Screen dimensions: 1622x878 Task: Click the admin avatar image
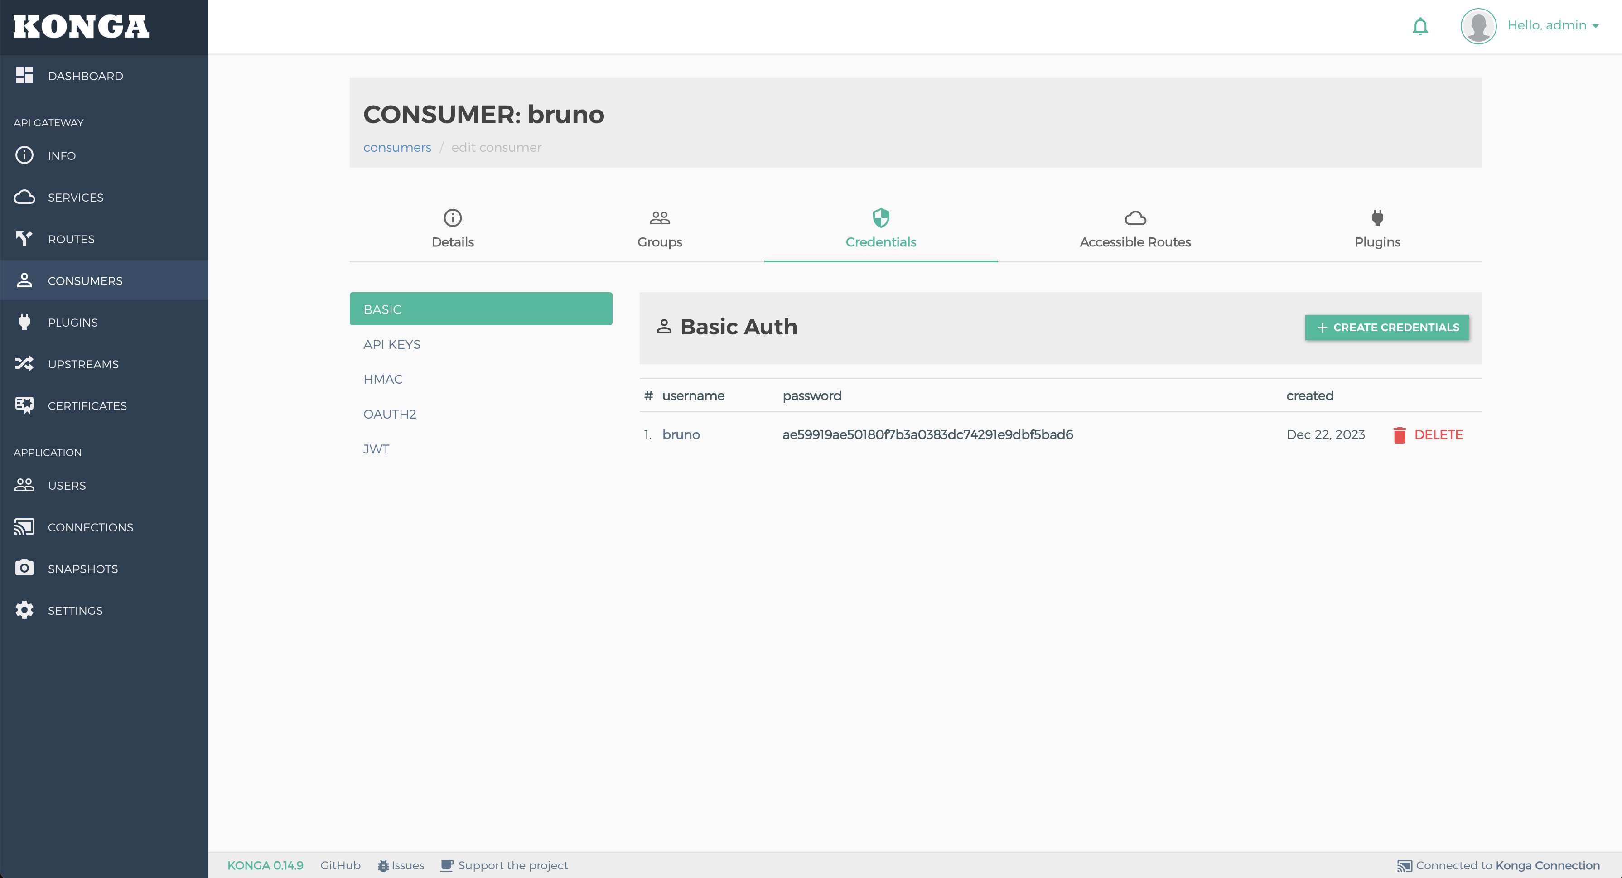[1478, 26]
